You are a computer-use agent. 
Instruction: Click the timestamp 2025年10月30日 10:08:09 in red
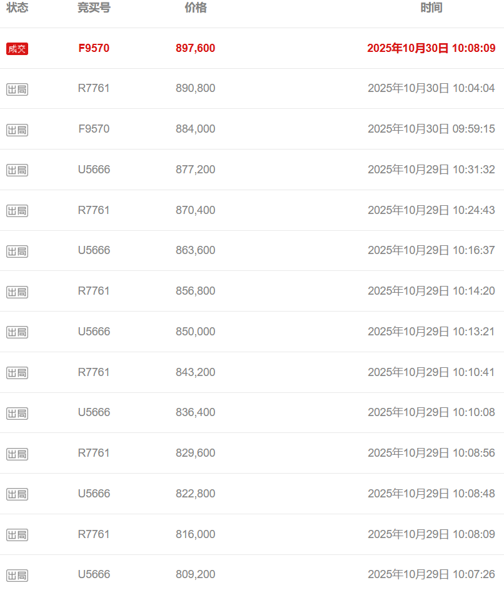pos(431,48)
